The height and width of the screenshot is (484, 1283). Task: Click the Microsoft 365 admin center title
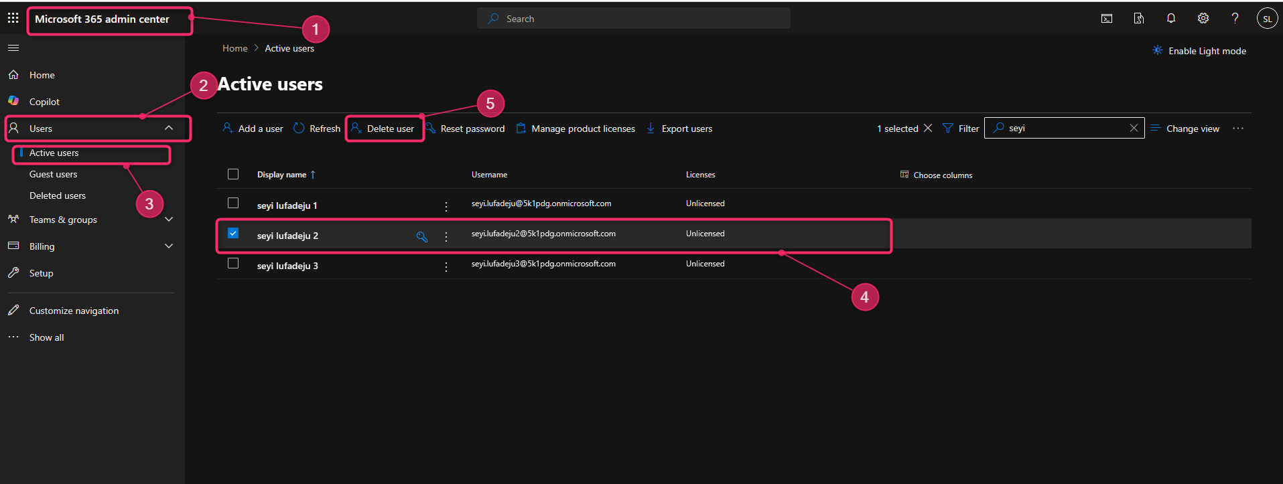click(102, 19)
